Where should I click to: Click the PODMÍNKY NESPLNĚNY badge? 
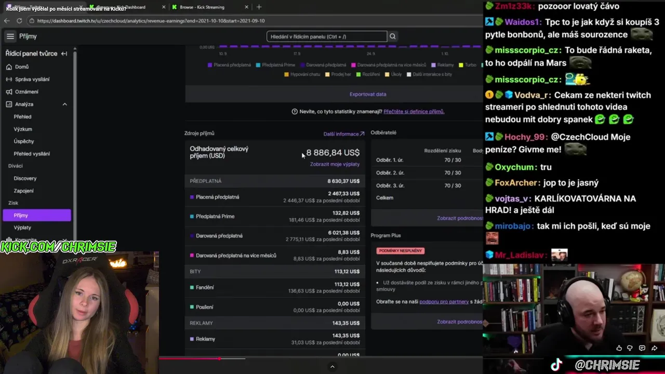[401, 251]
